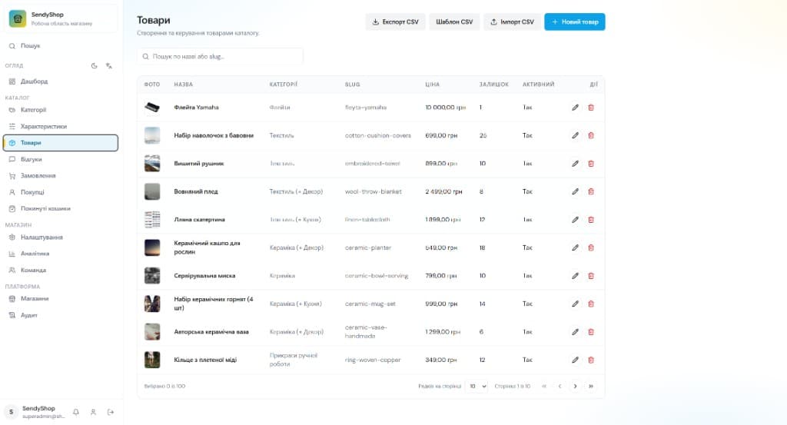Delete the Флейта Yamaha product
This screenshot has height=425, width=787.
click(x=591, y=108)
